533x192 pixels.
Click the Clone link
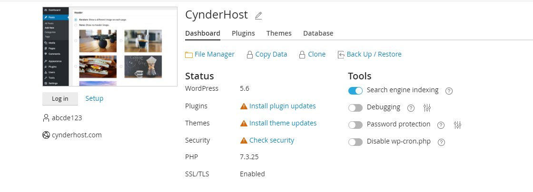tap(317, 54)
